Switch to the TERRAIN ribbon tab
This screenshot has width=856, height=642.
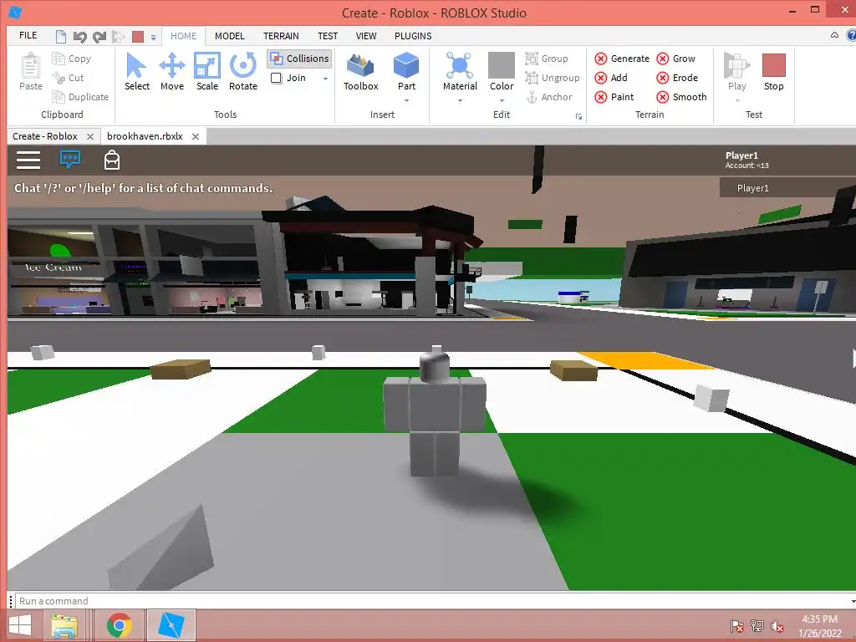click(x=281, y=36)
